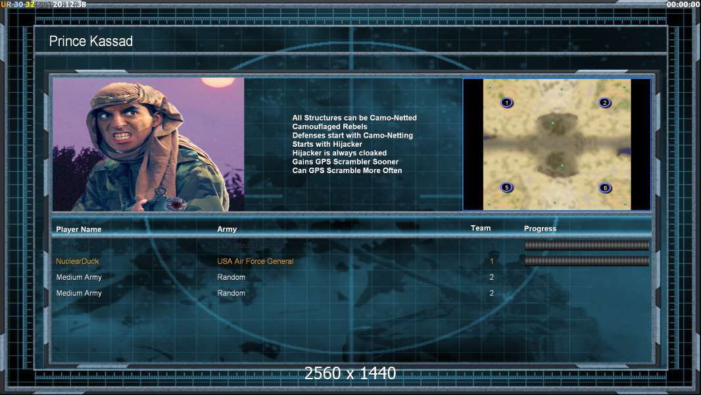Viewport: 701px width, 395px height.
Task: Select start position 1 marker on map
Action: (x=506, y=103)
